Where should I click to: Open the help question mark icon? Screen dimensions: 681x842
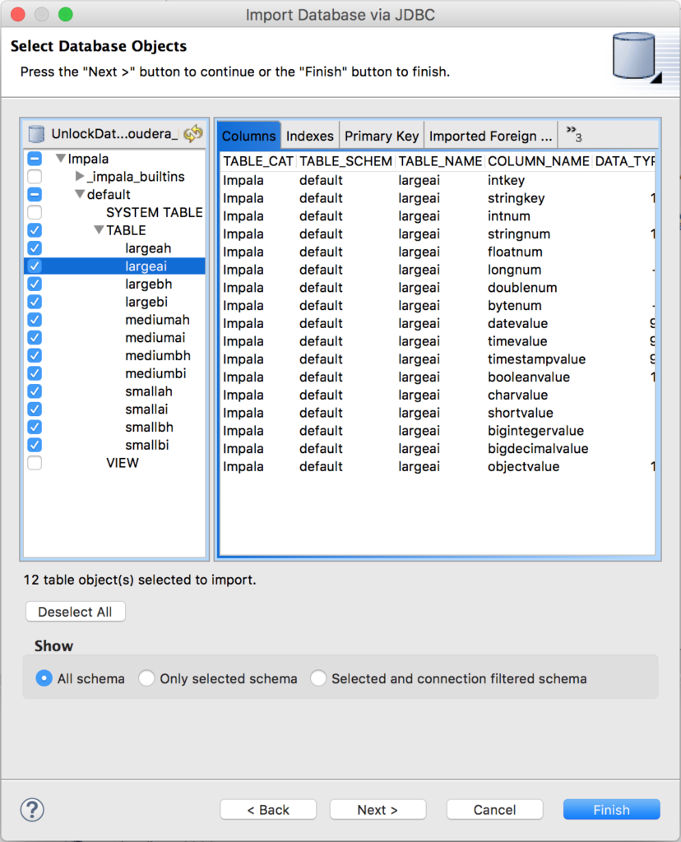[32, 809]
